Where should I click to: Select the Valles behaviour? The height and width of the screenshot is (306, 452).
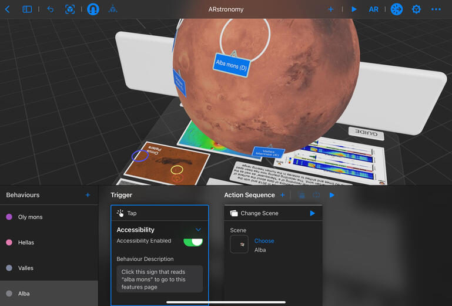pyautogui.click(x=49, y=268)
